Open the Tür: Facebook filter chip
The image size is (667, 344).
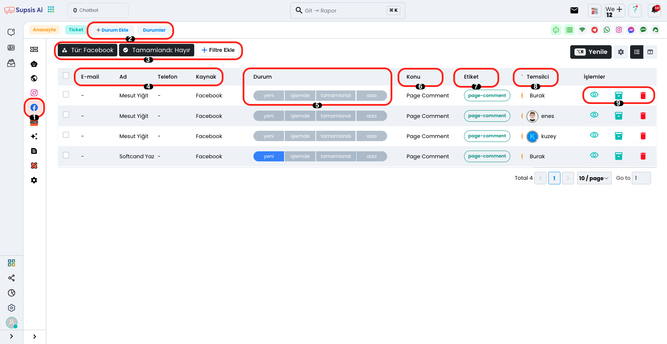(88, 50)
